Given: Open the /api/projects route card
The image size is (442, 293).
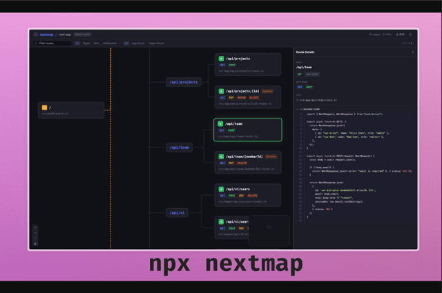Looking at the screenshot, I should point(248,64).
